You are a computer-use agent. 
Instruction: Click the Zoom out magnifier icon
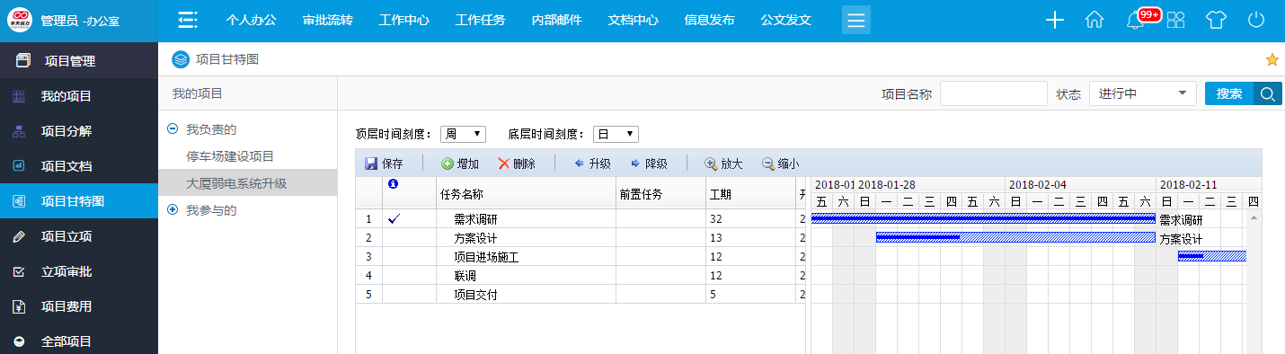767,164
